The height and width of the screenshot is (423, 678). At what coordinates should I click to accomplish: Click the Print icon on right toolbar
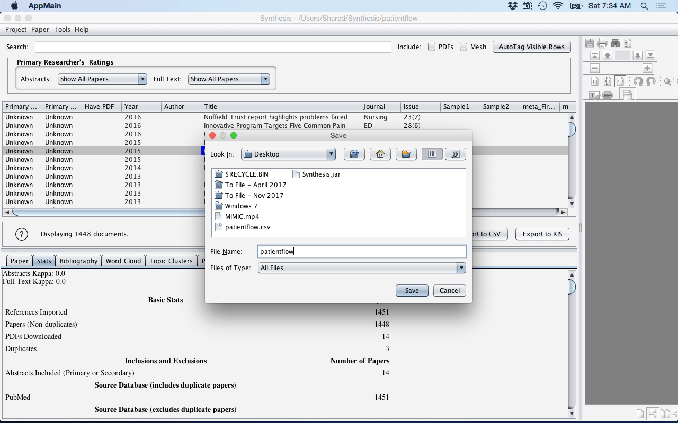(602, 42)
